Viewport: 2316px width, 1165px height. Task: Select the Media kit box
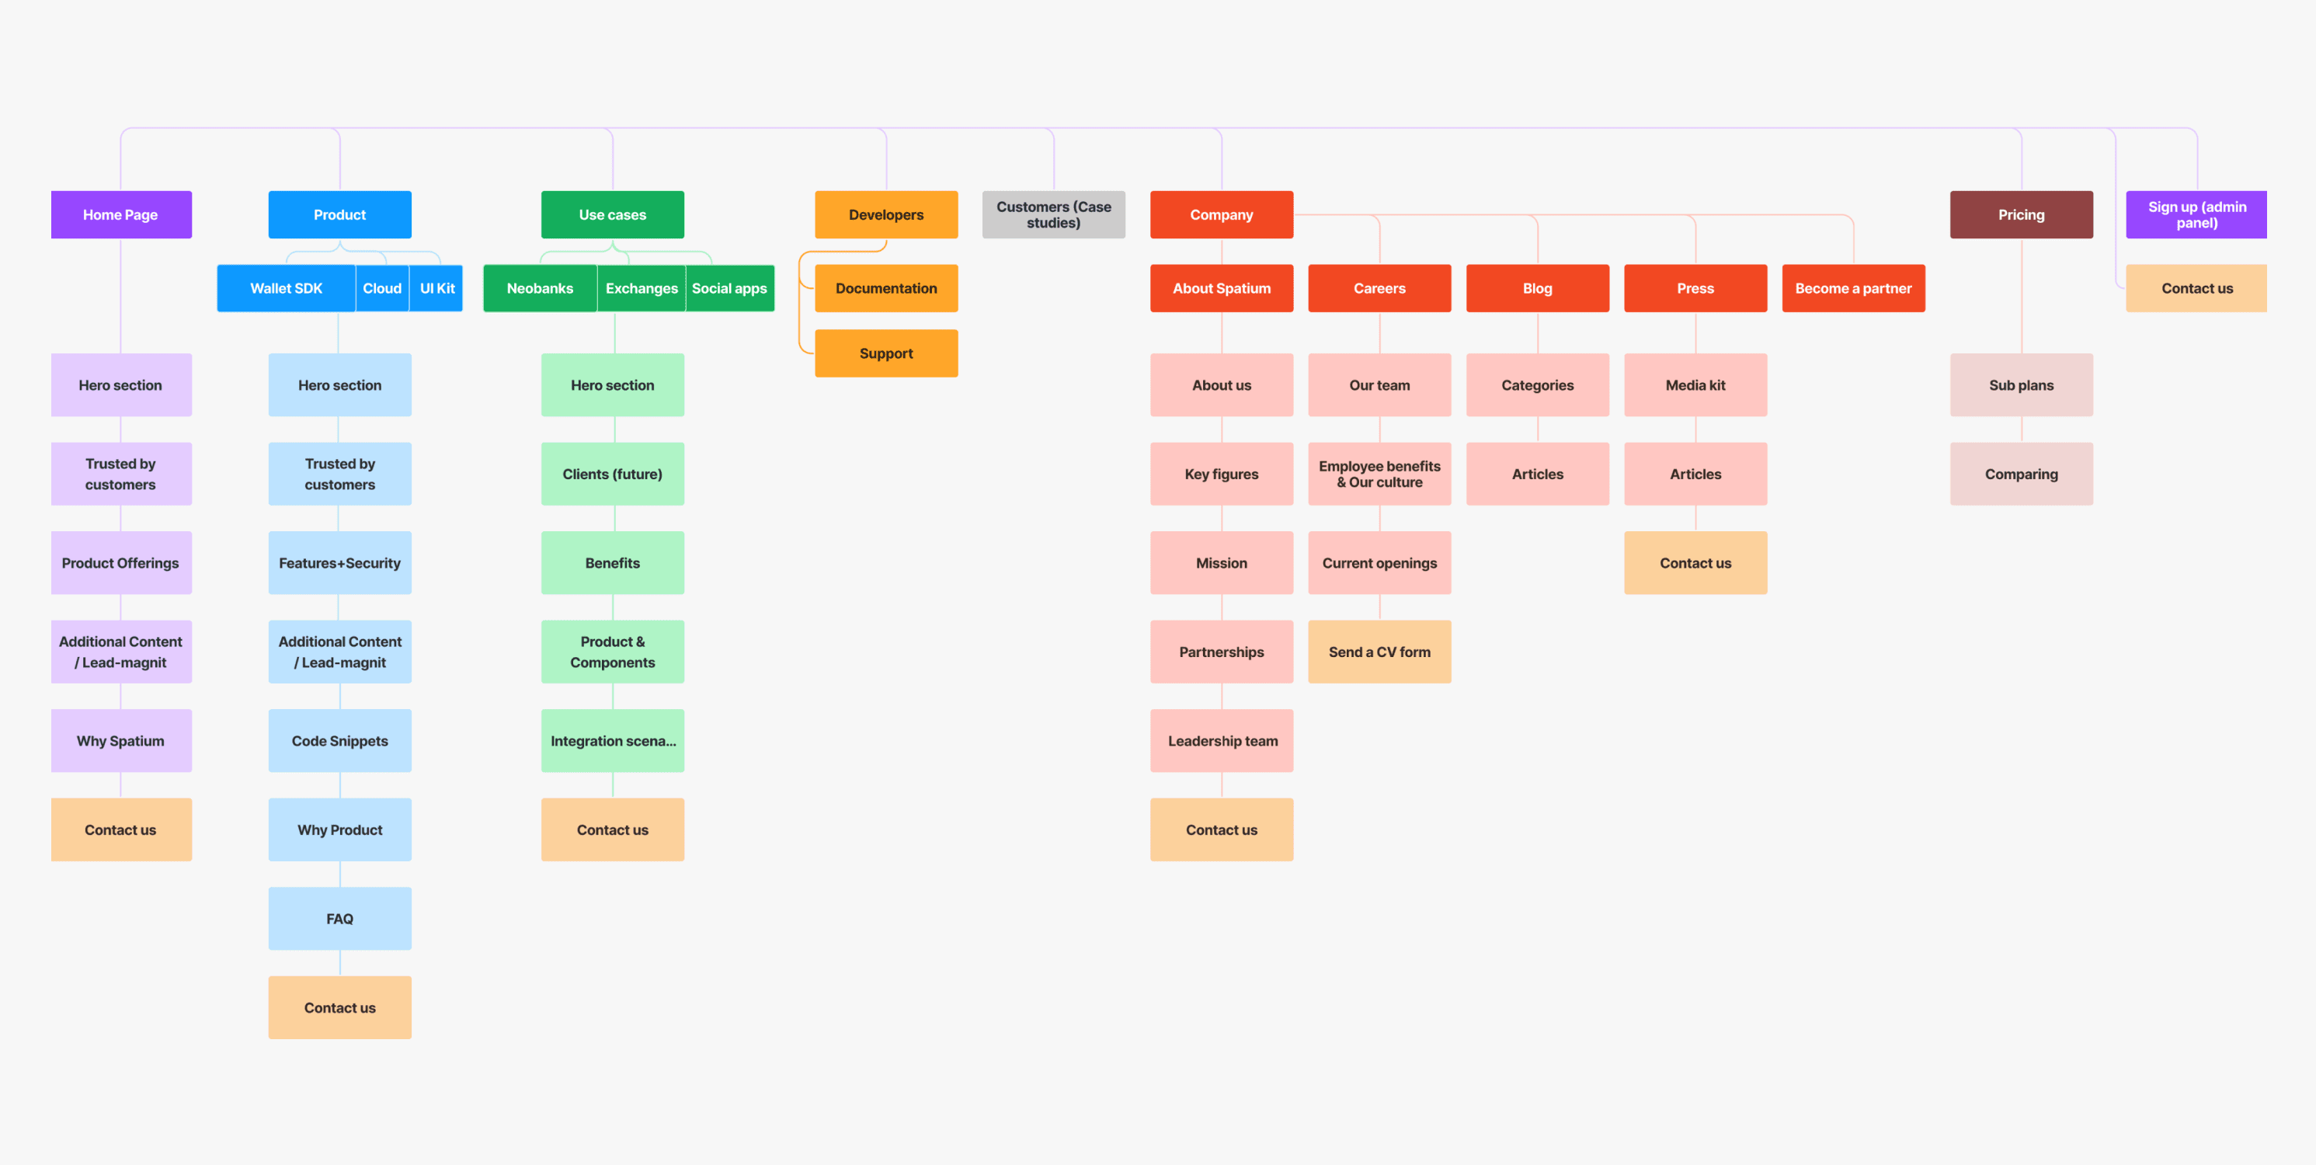(1695, 384)
